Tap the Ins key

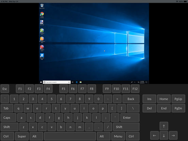tap(150, 99)
